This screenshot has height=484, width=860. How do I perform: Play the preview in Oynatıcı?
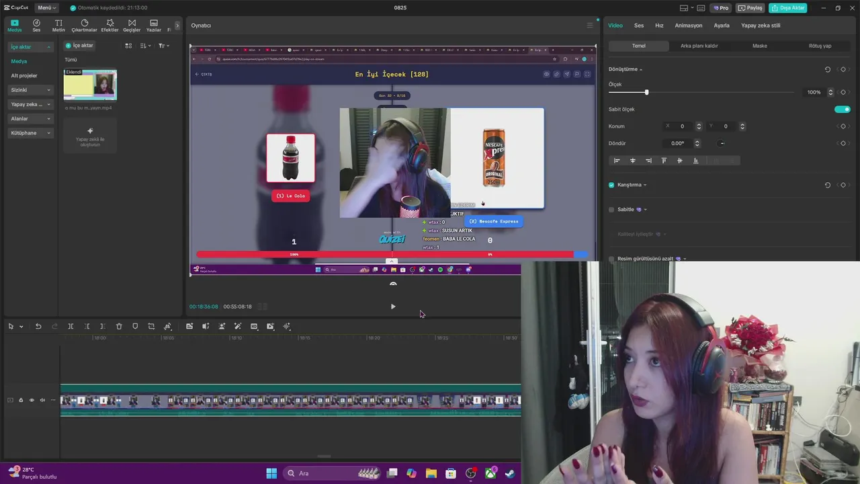point(393,307)
